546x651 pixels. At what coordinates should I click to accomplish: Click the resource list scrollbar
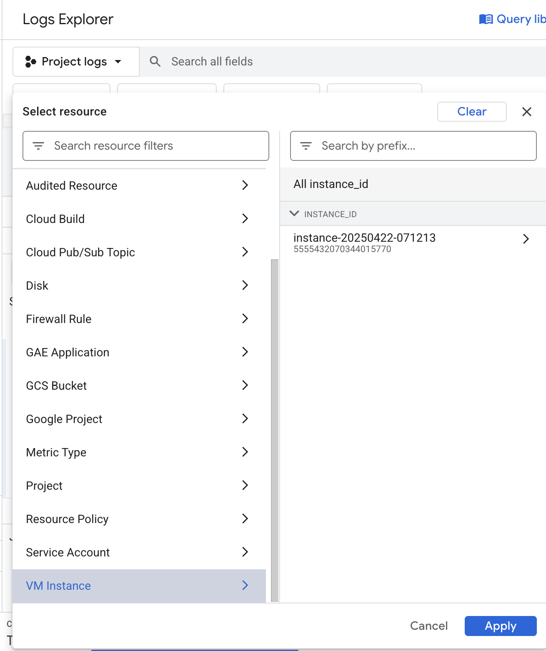(275, 431)
